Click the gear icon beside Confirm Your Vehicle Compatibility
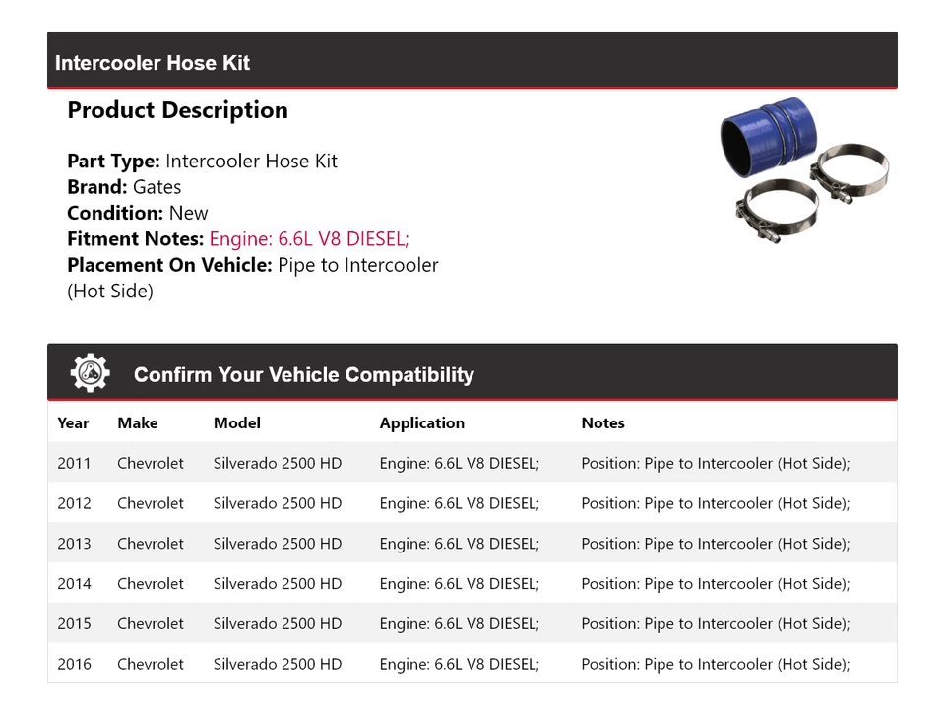Viewport: 945px width, 715px height. [91, 374]
